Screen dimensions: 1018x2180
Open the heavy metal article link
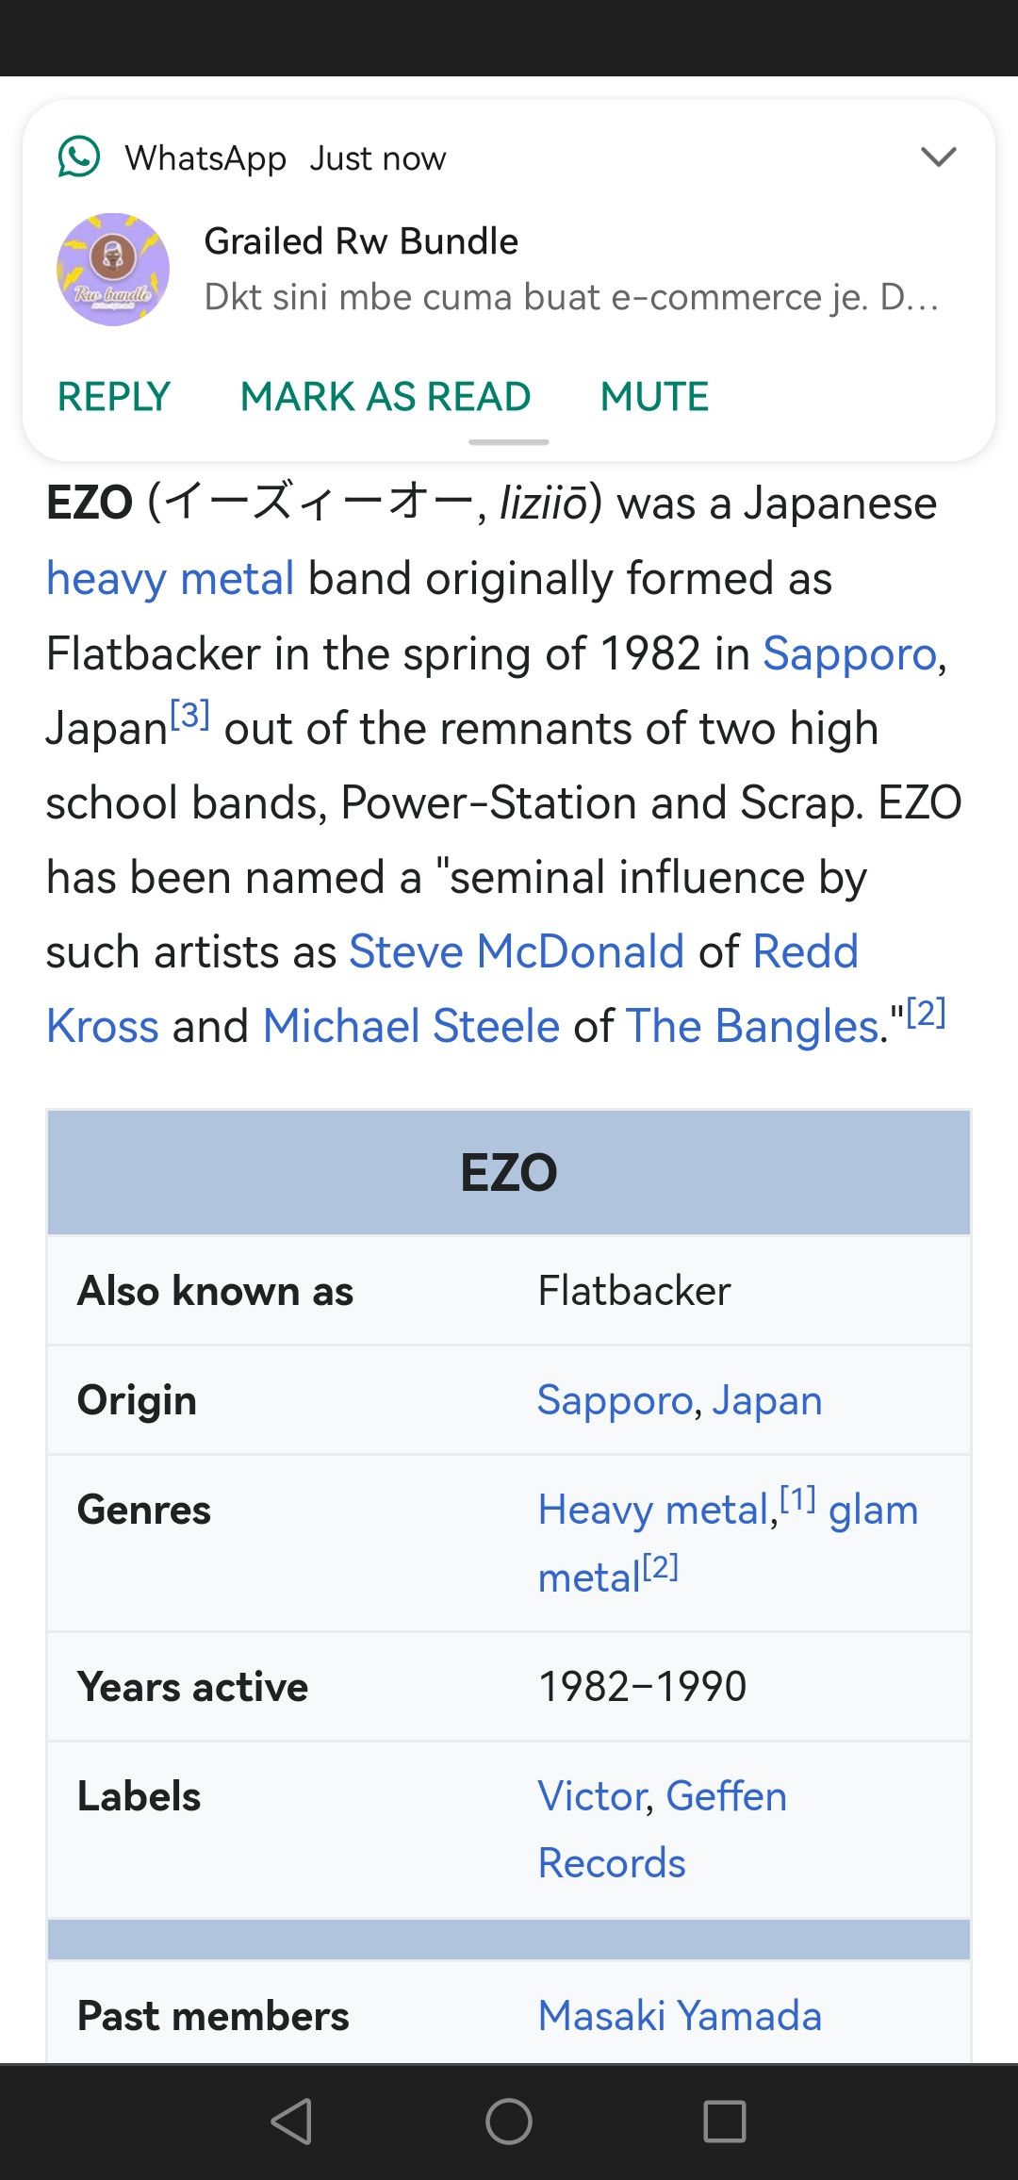171,578
